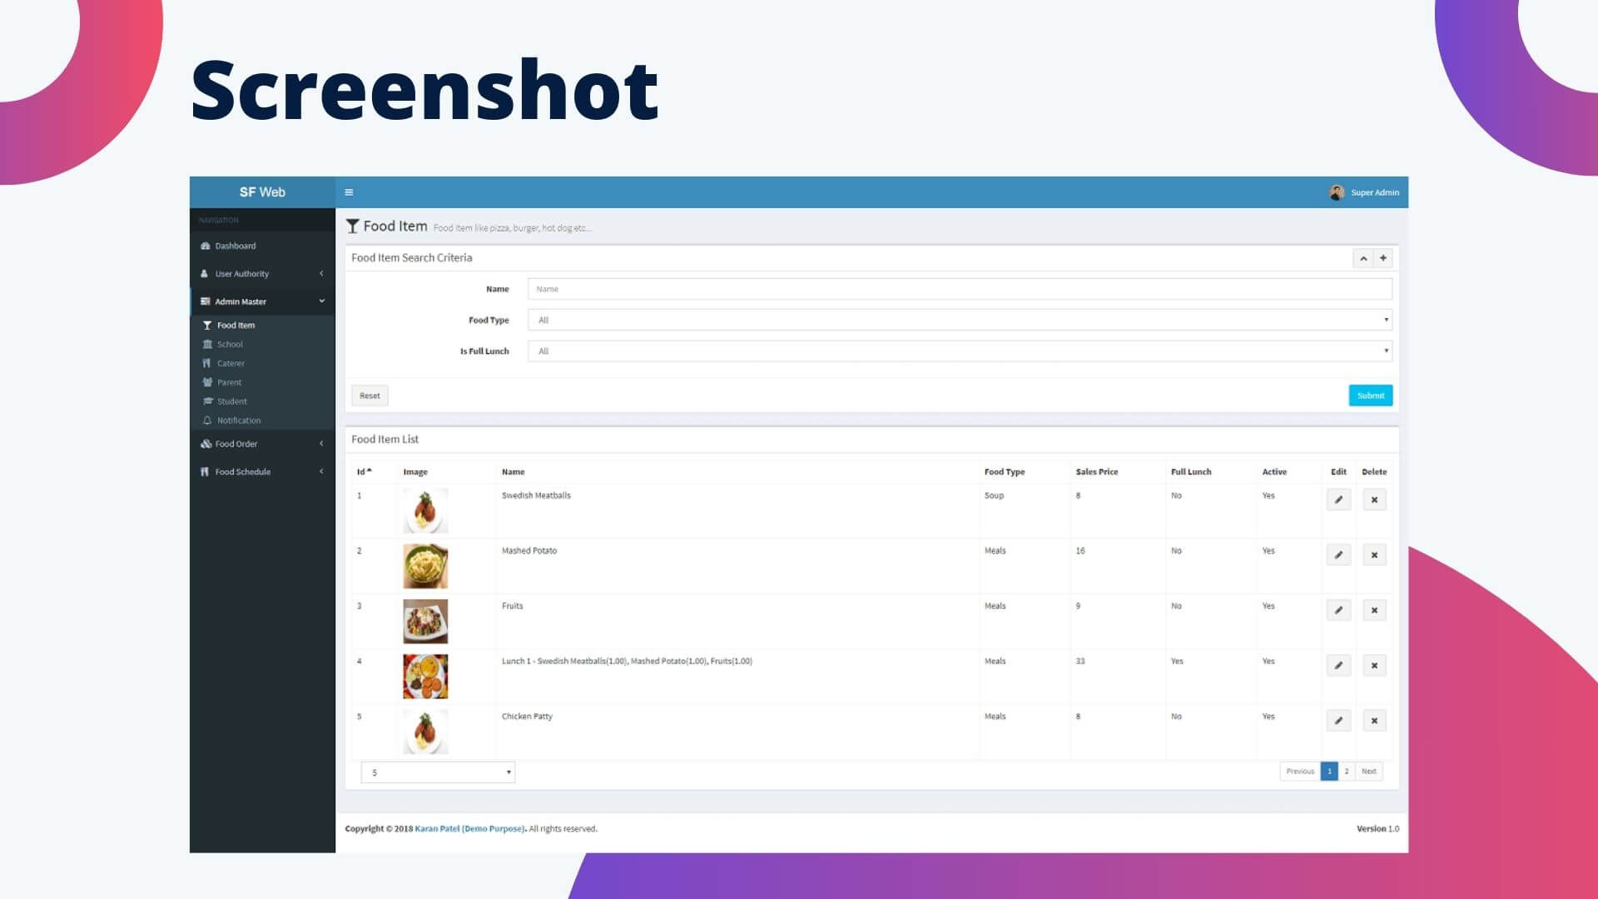Click the Name search input field

(960, 290)
